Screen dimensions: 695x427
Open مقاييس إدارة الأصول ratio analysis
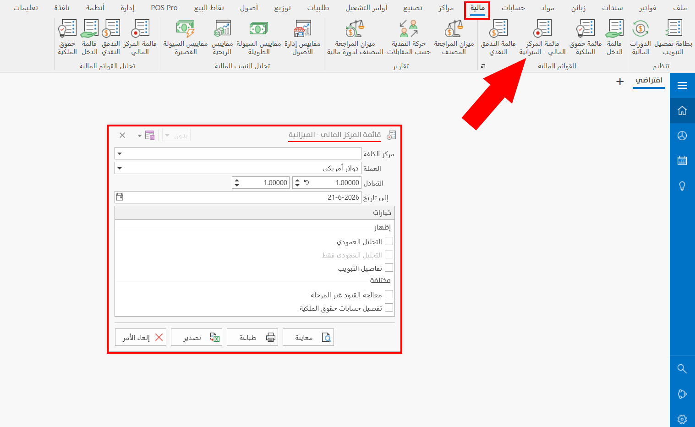(302, 38)
